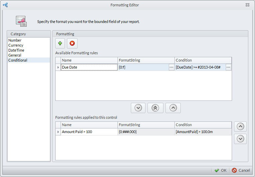Click the red delete rule button

(72, 43)
